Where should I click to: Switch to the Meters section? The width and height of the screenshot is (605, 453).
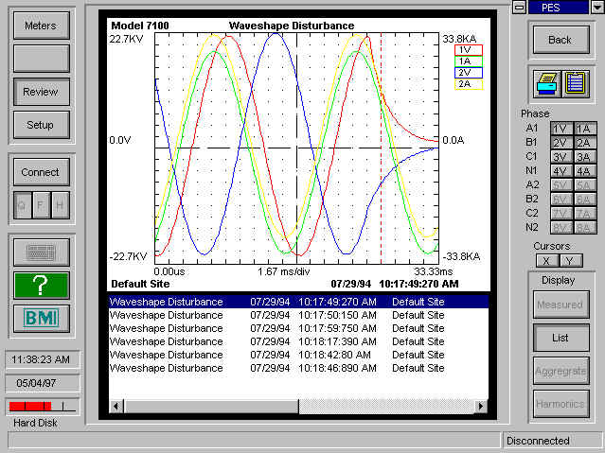[41, 26]
